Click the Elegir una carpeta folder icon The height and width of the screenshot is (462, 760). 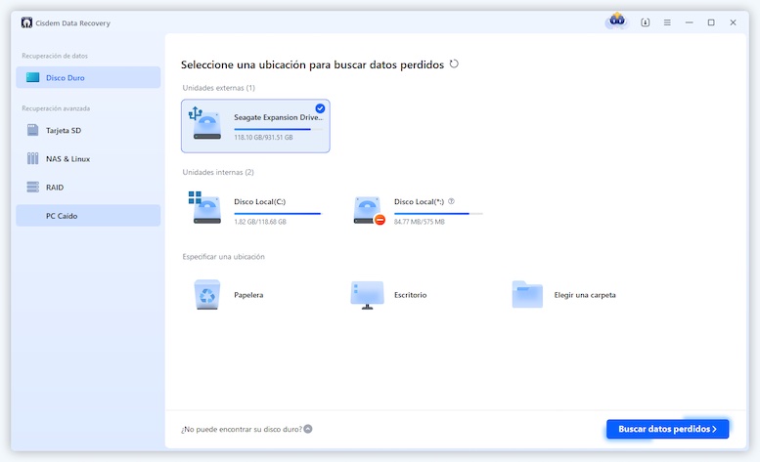point(527,294)
